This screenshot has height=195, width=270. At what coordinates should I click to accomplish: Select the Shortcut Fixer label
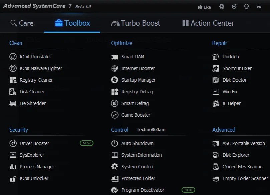pos(237,68)
